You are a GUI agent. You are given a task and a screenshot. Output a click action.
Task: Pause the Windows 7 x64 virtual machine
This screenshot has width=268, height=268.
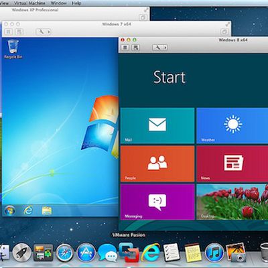9,31
